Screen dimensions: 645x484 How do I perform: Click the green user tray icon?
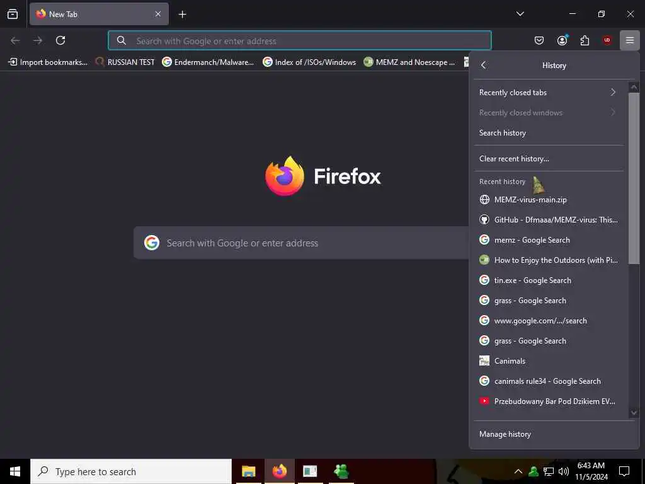click(x=534, y=471)
